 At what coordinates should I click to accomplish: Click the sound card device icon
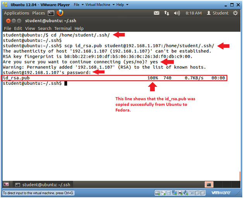click(185, 193)
